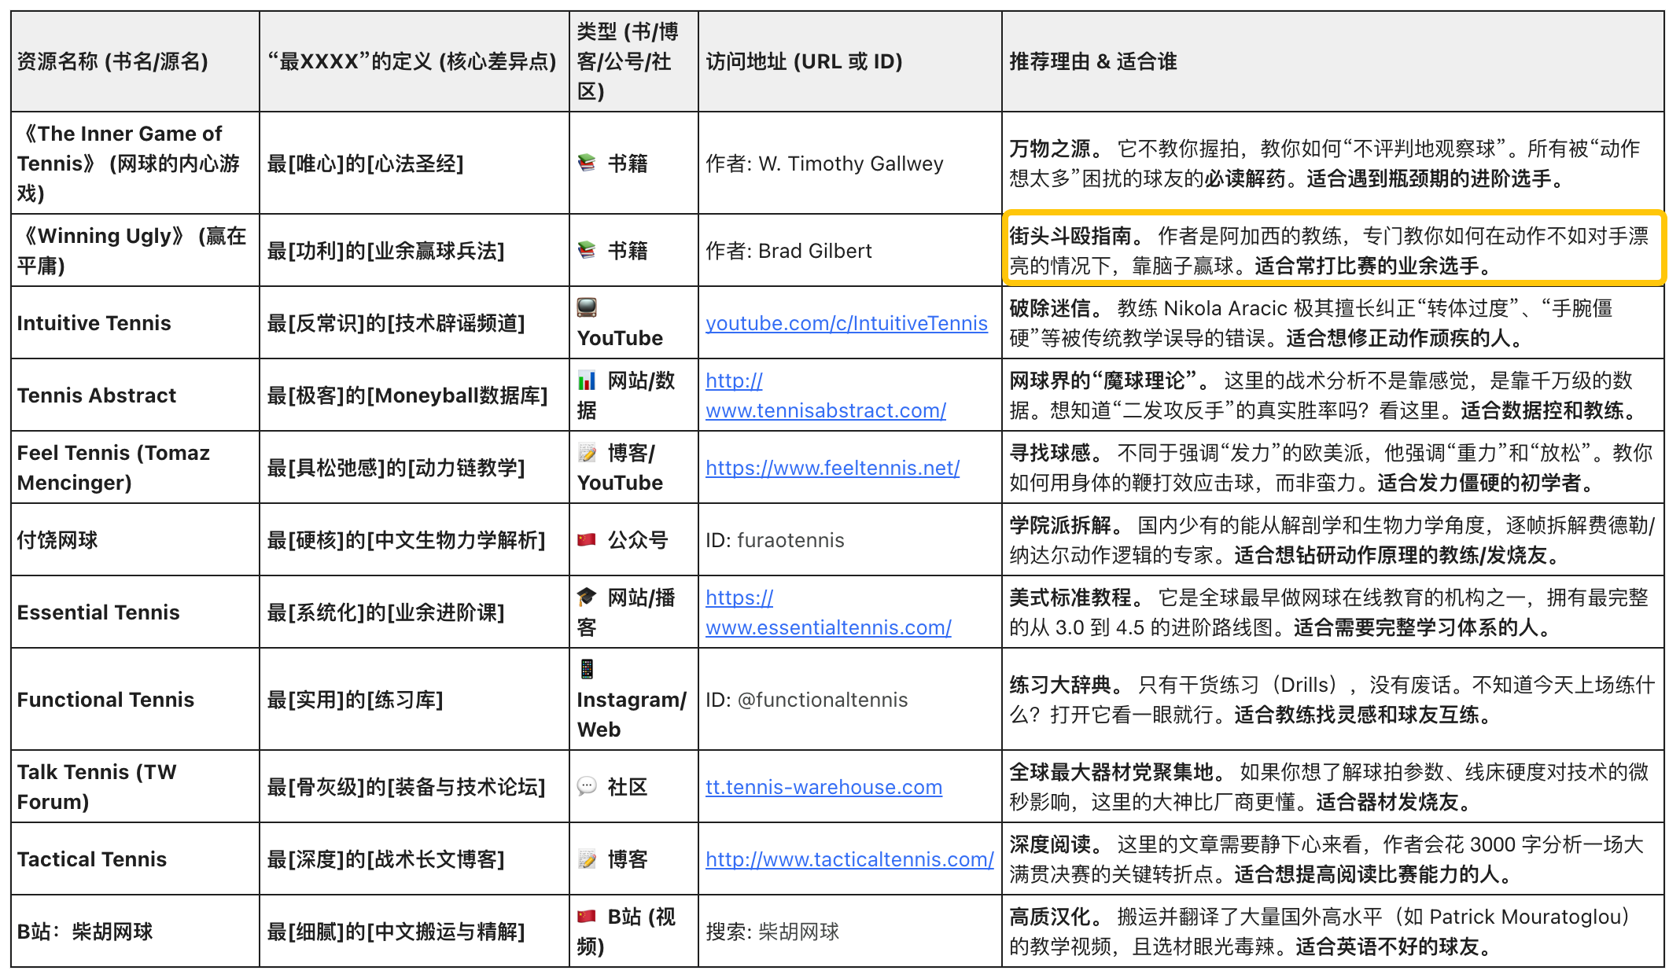Viewport: 1680px width, 978px height.
Task: Open the tt.tennis-warehouse.com link
Action: click(823, 787)
